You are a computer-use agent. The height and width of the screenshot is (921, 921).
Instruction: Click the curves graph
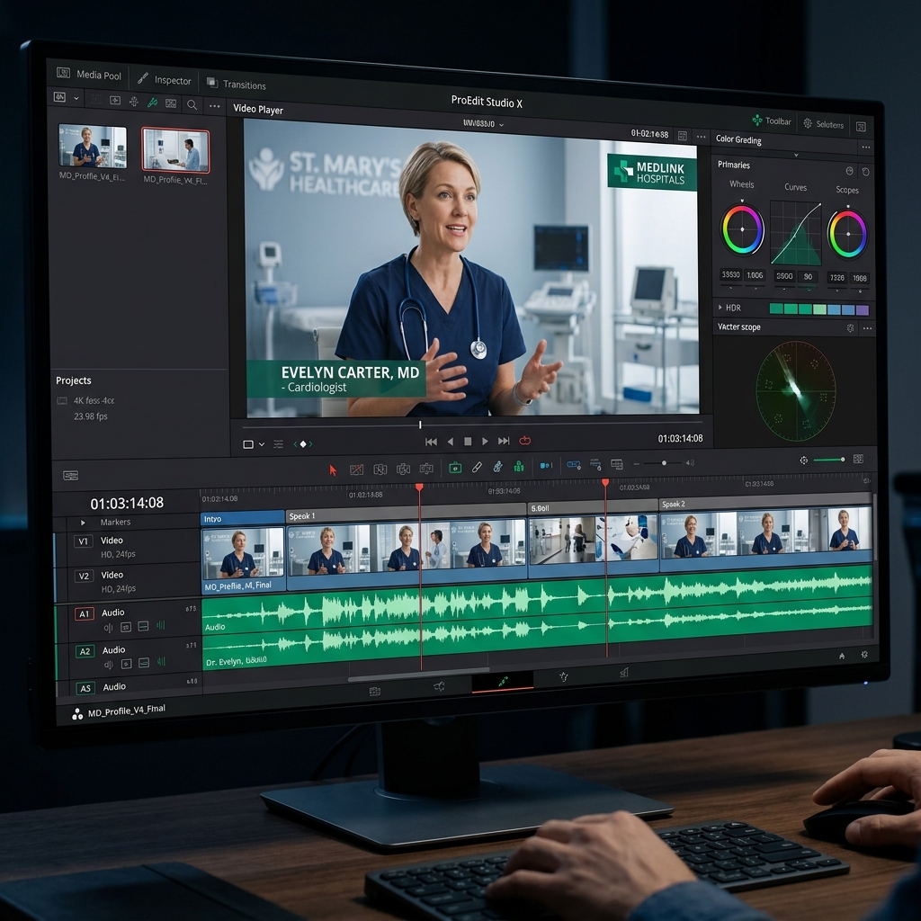[x=795, y=233]
